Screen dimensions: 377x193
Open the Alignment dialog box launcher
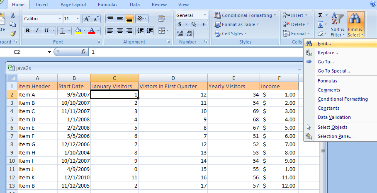pos(168,41)
